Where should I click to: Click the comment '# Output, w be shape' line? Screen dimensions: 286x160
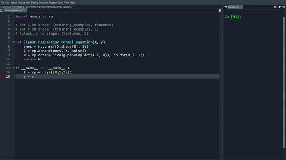pos(52,34)
